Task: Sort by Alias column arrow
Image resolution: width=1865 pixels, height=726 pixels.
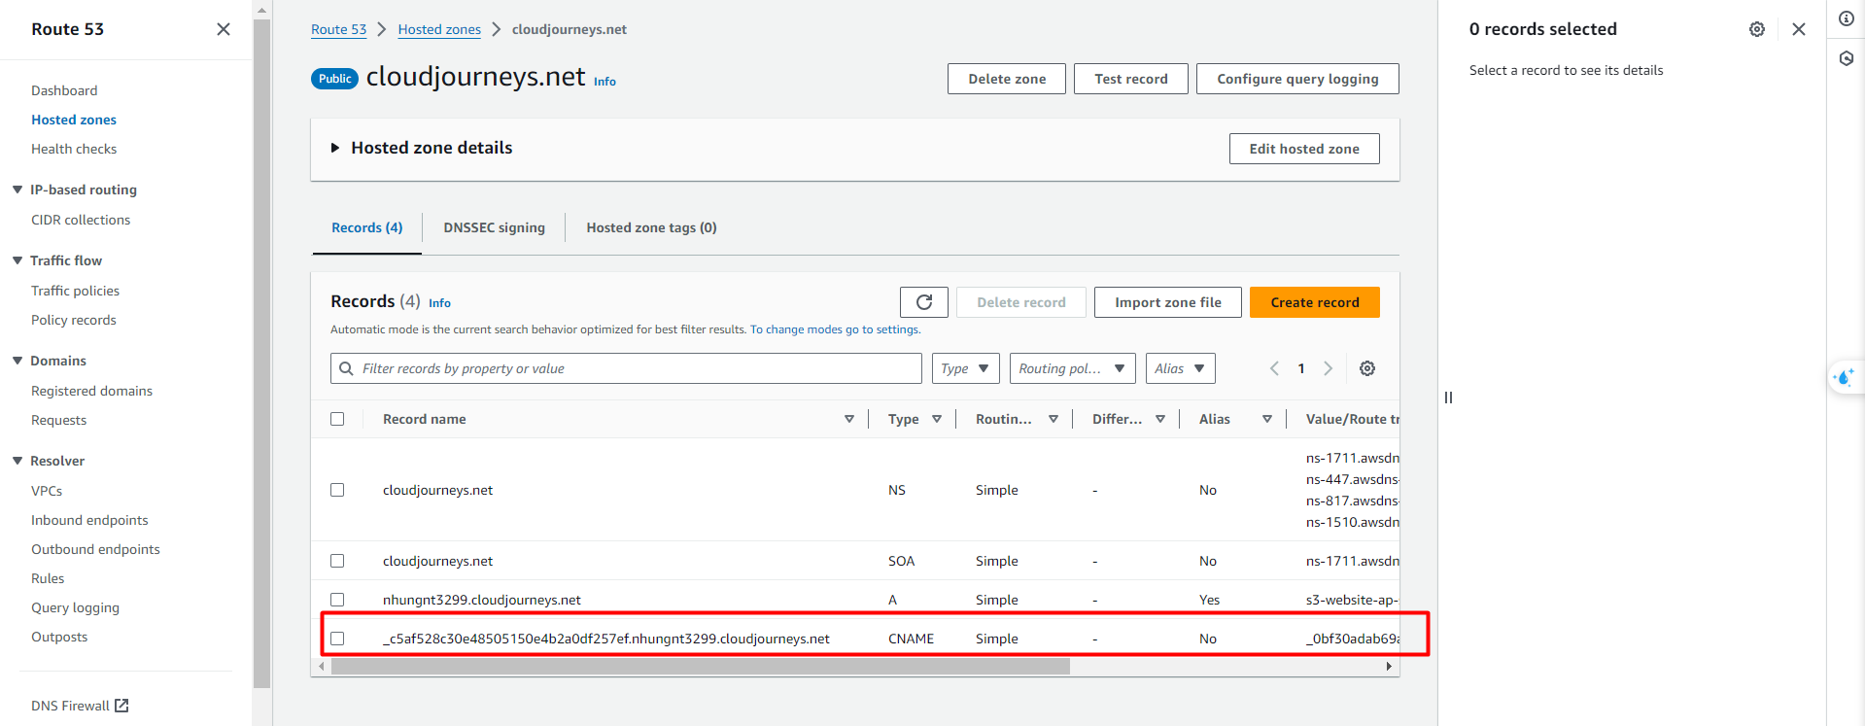Action: click(1267, 419)
